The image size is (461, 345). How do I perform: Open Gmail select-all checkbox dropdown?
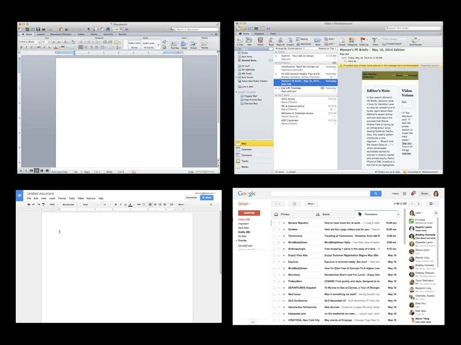277,203
